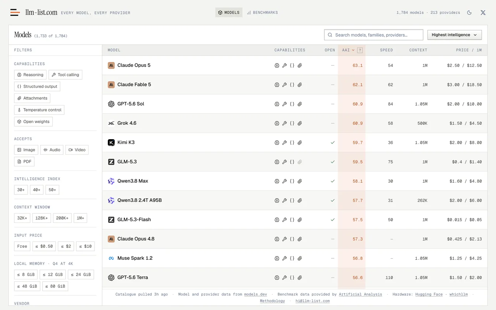Click the llm-list.com hamburger logo icon

[x=15, y=13]
